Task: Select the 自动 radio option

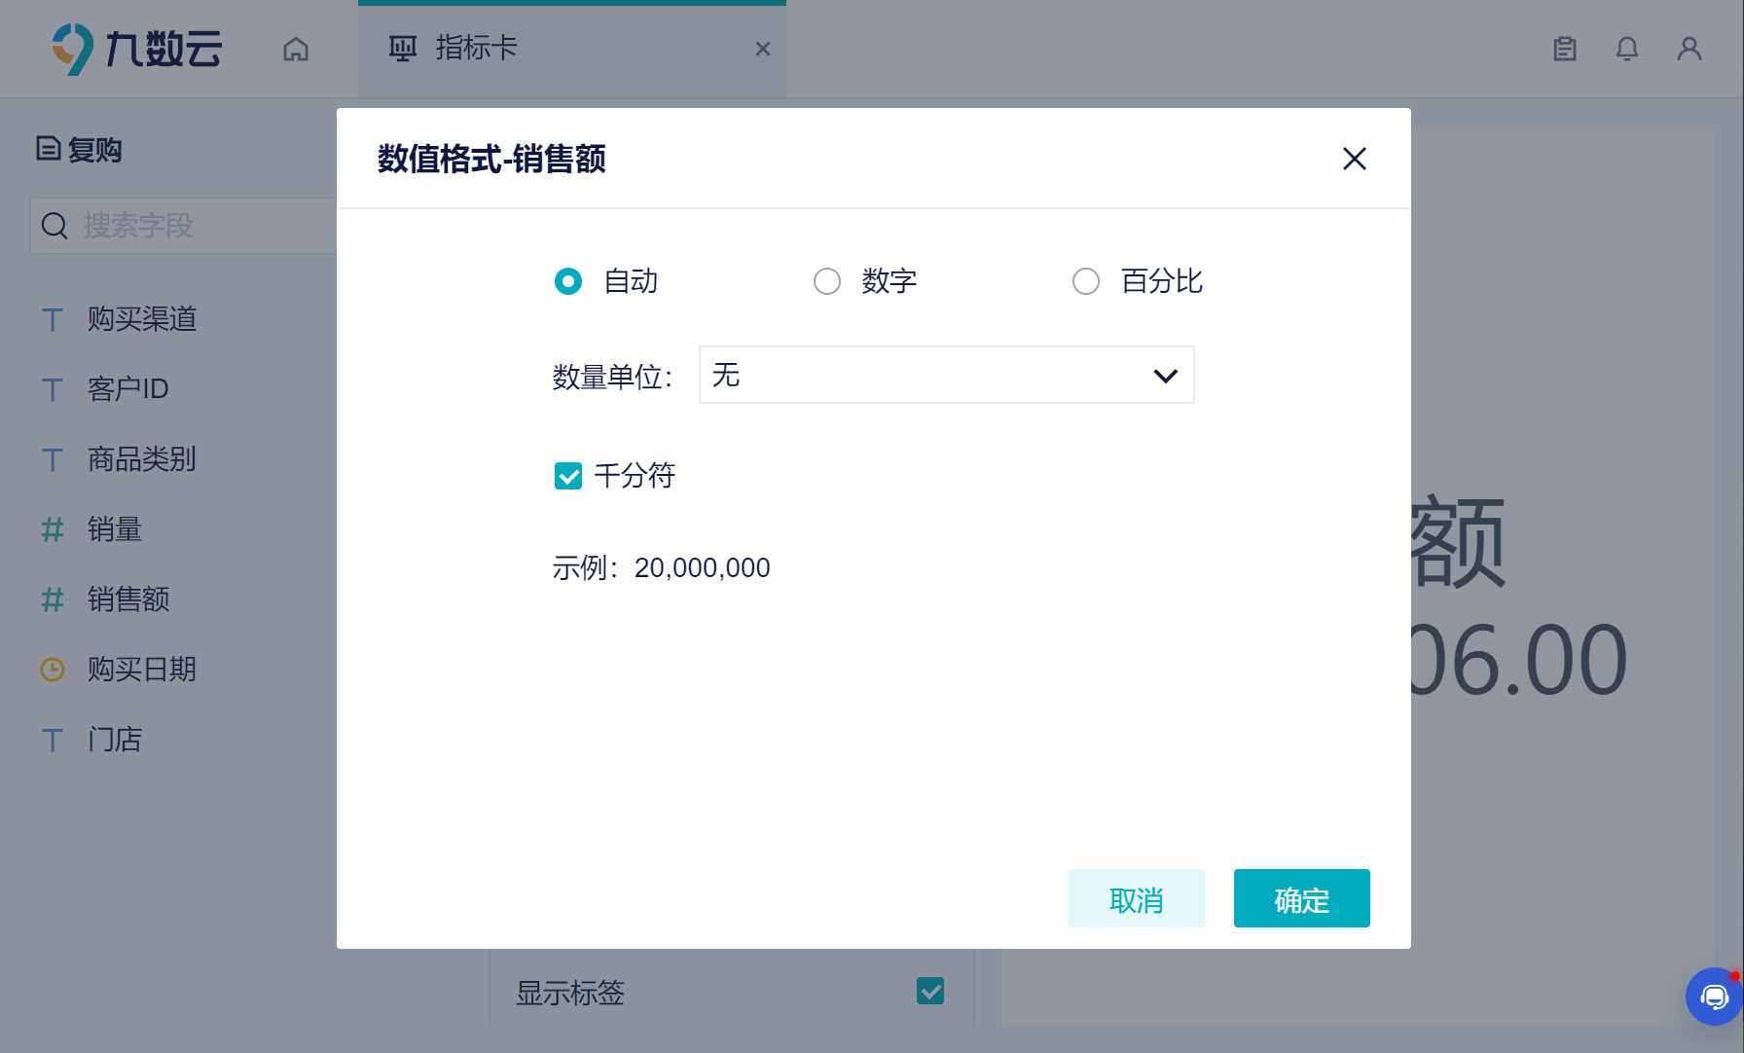Action: click(x=568, y=281)
